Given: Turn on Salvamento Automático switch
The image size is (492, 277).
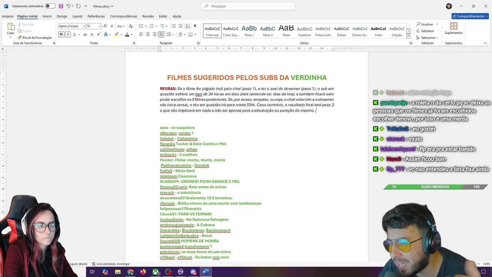Looking at the screenshot, I should [x=50, y=6].
